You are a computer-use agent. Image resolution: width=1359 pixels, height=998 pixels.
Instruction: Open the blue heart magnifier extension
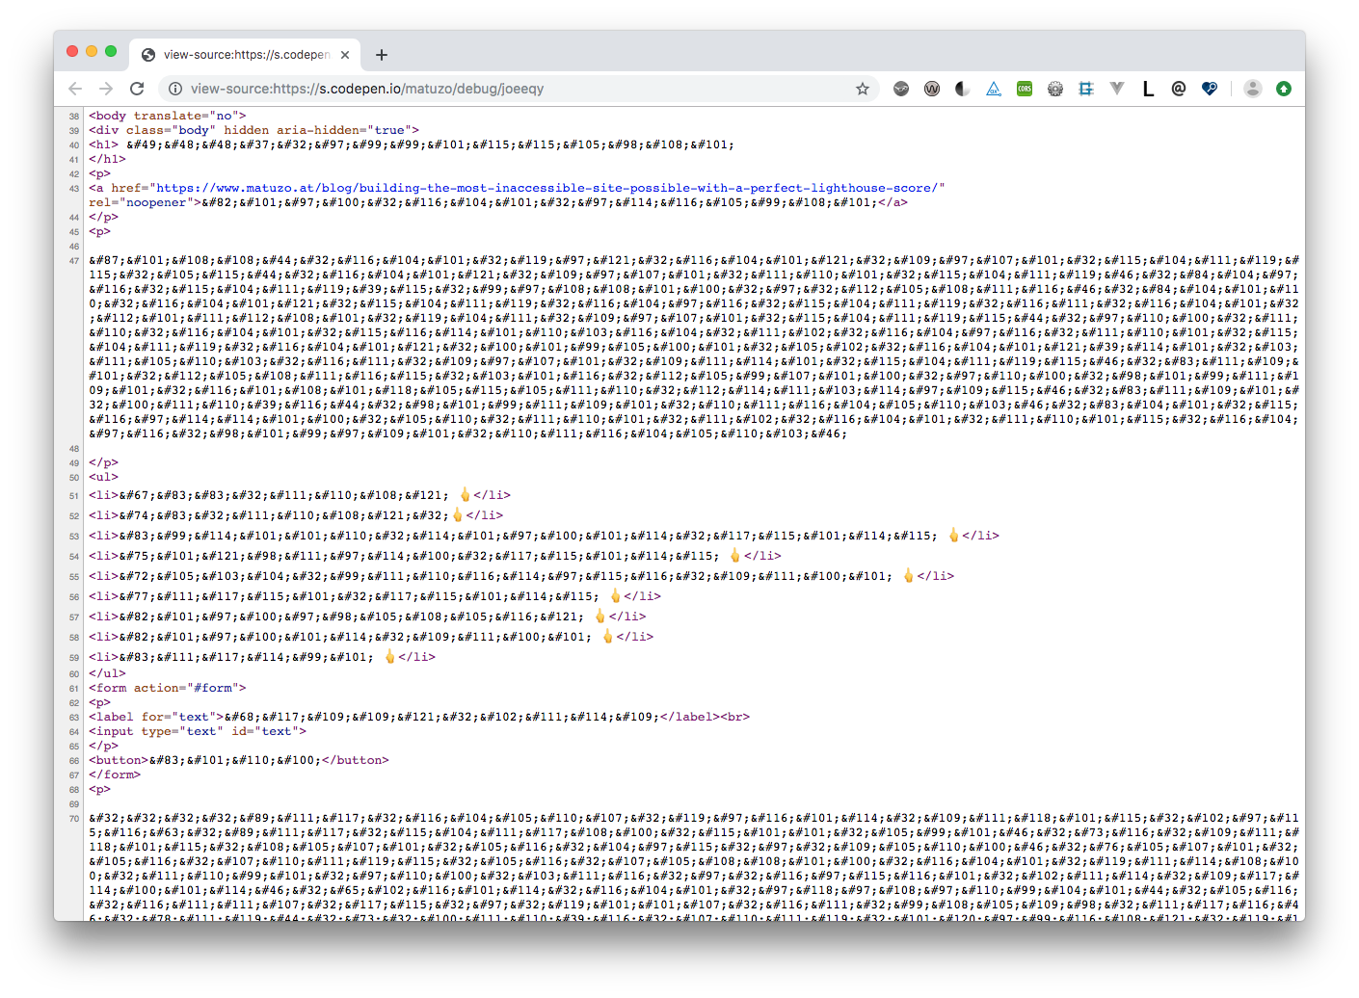pyautogui.click(x=1210, y=89)
